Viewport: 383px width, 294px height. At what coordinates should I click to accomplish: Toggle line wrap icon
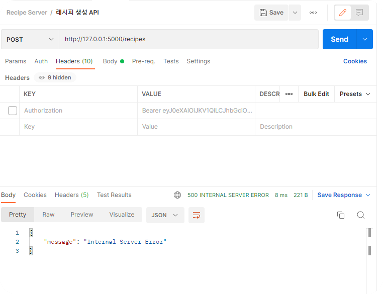click(x=197, y=215)
